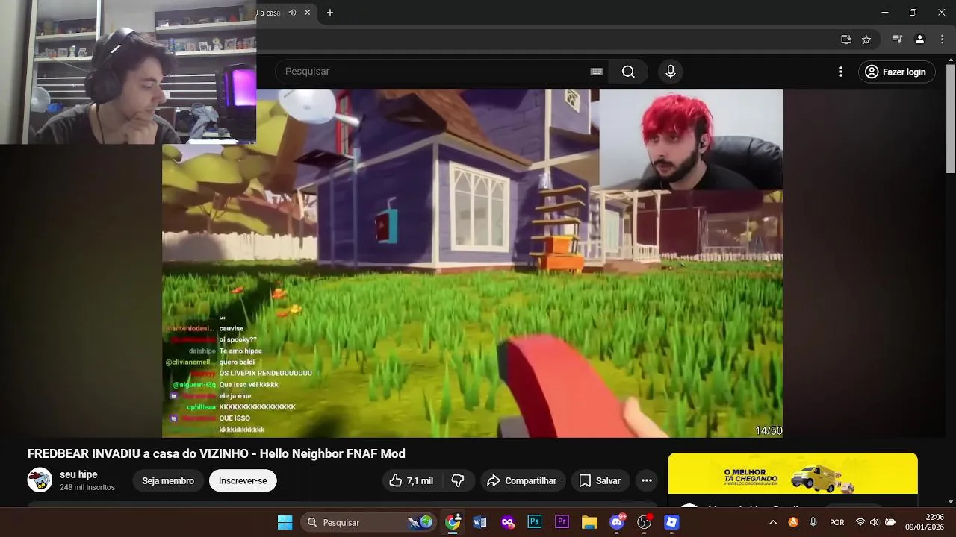Mute the tab via its speaker icon
Screen dimensions: 956x537
pos(292,13)
